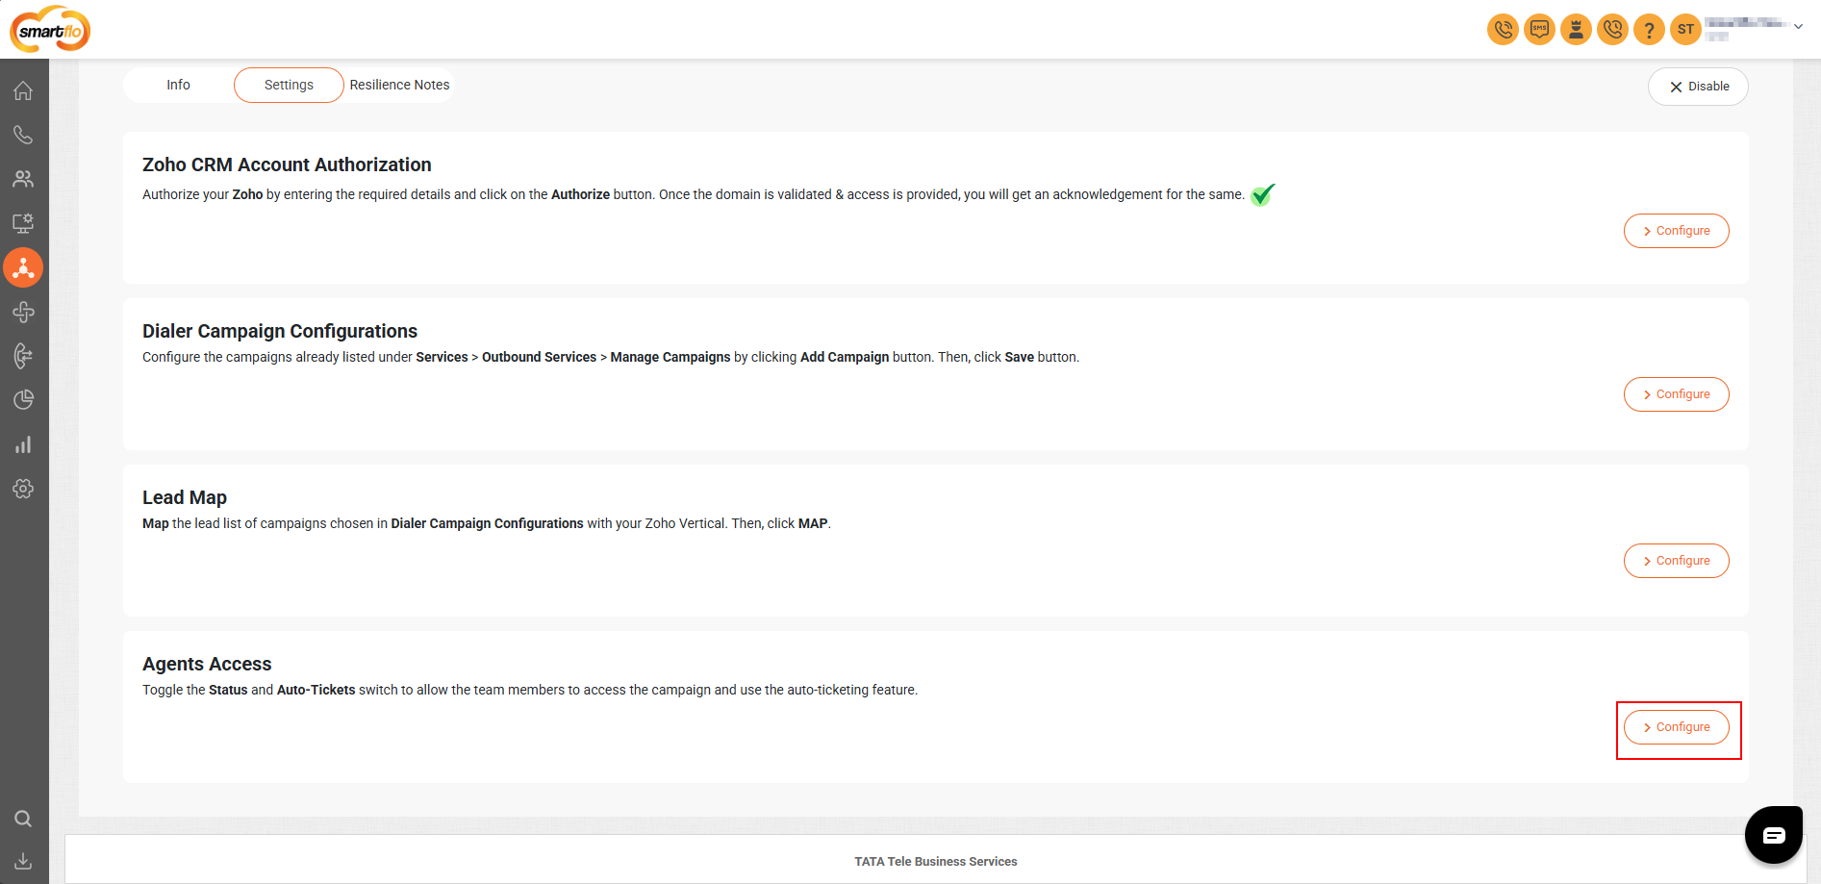Click the download icon in sidebar

click(x=23, y=861)
